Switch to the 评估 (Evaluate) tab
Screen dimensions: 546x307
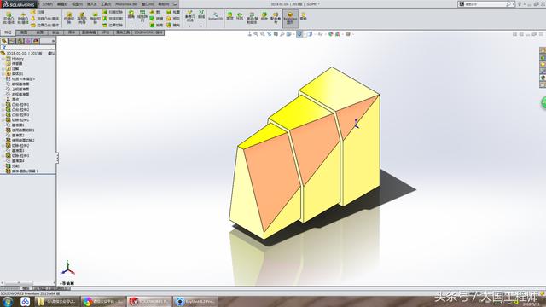point(106,32)
